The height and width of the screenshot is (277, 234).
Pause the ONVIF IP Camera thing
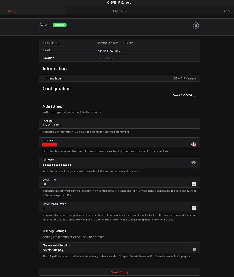196,25
